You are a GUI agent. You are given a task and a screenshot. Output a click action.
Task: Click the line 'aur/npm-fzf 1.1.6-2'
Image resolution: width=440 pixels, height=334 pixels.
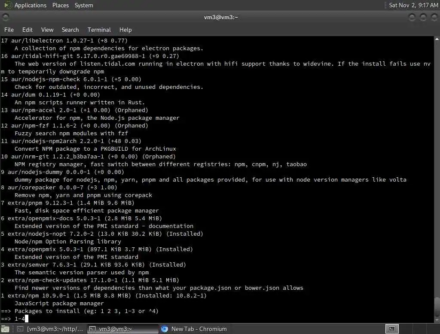click(74, 126)
